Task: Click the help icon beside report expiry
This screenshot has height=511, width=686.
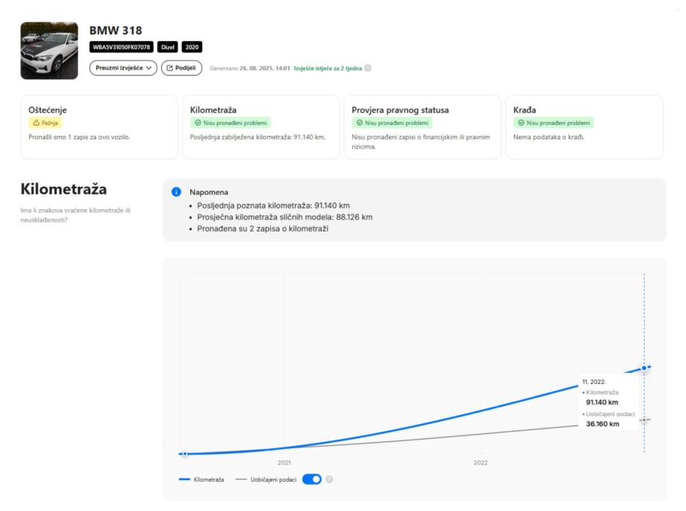Action: click(367, 69)
